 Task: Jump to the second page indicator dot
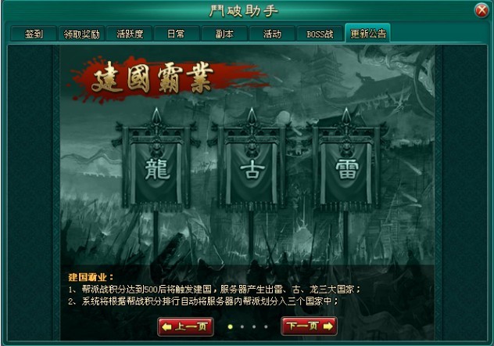242,326
